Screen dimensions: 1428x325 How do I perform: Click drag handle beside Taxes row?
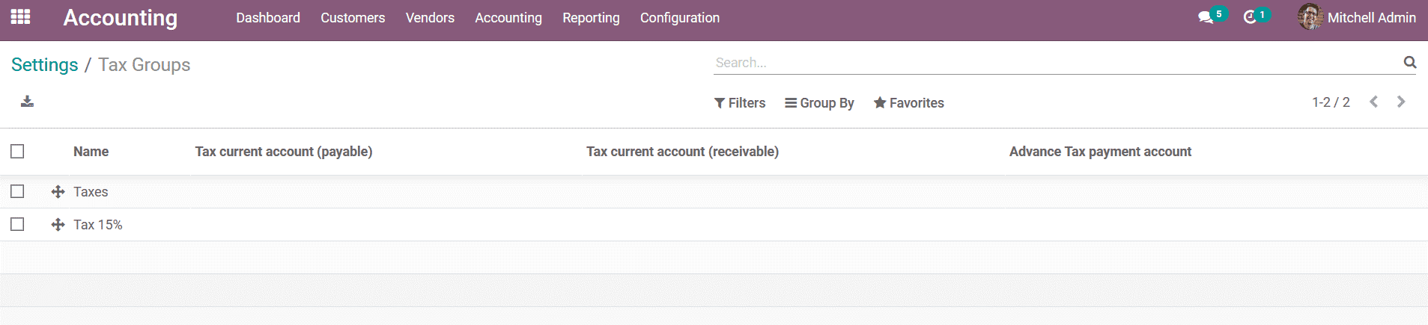point(58,192)
